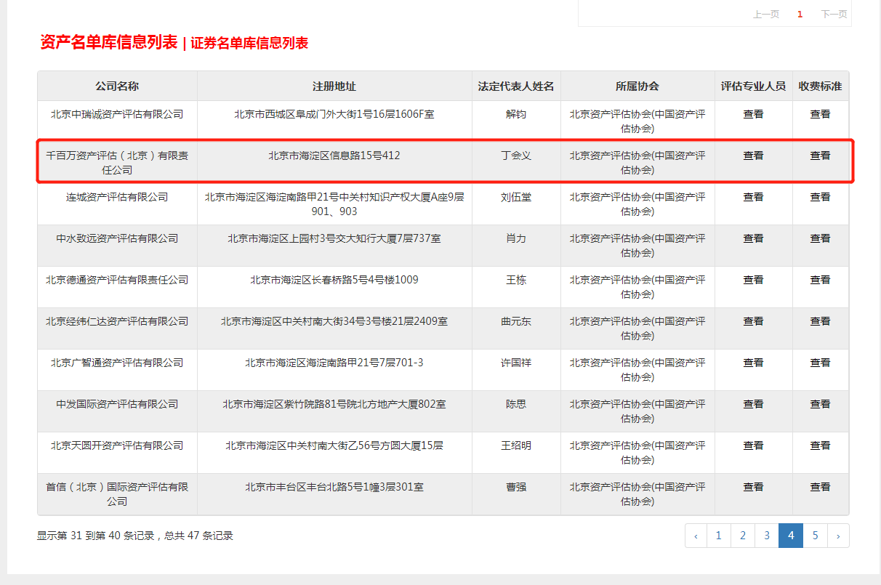Screen dimensions: 881x585
Task: View 收费标准 for 北京经纬仁达资产评估有限公司
Action: coord(821,321)
